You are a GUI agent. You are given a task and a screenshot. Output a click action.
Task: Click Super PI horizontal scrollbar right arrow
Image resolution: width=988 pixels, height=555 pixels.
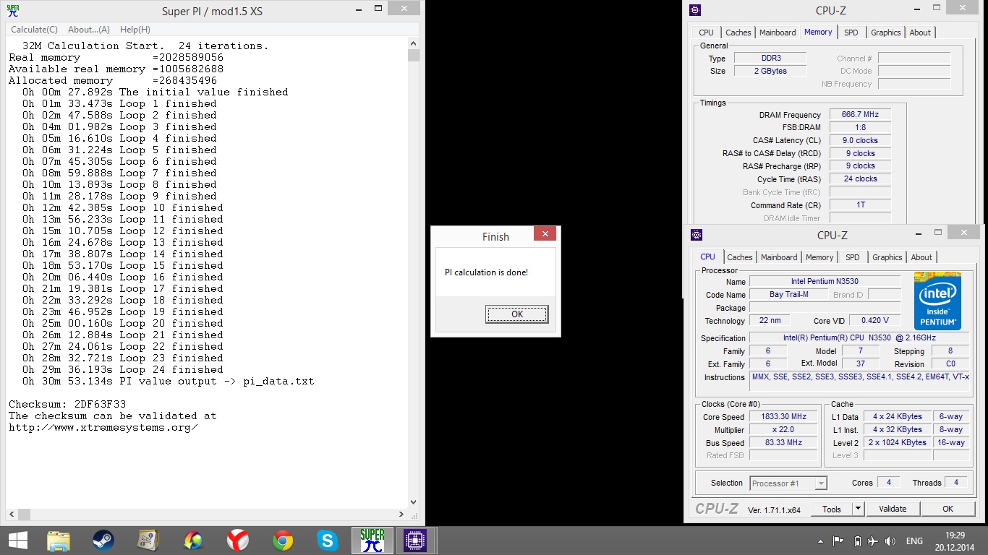(x=401, y=515)
